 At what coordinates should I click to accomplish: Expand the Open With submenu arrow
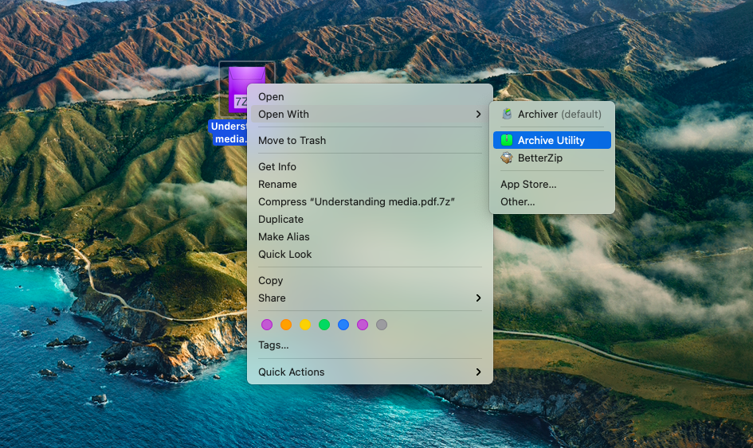478,115
